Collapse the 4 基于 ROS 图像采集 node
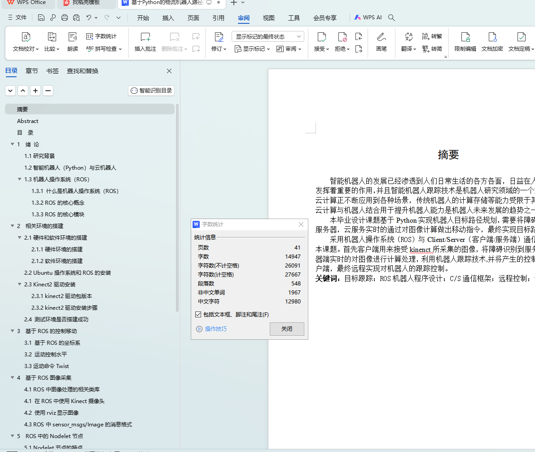 12,377
